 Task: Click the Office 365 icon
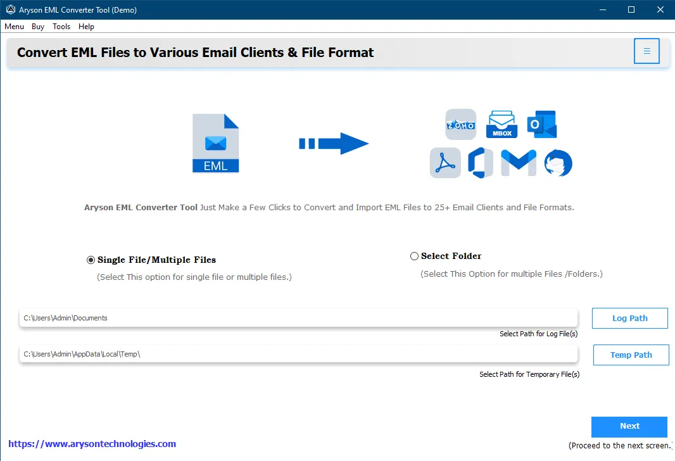481,163
